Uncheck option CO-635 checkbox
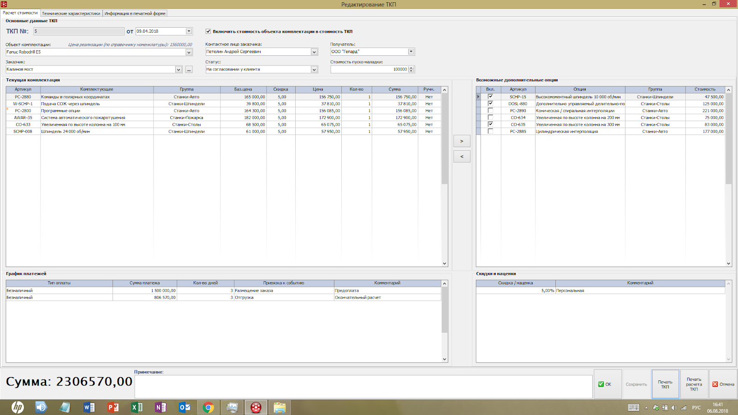The height and width of the screenshot is (415, 738). (x=490, y=125)
